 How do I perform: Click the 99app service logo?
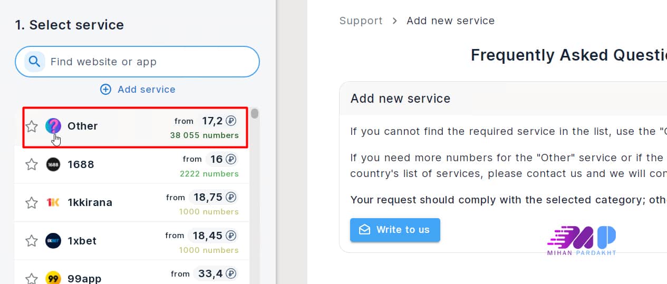click(53, 278)
